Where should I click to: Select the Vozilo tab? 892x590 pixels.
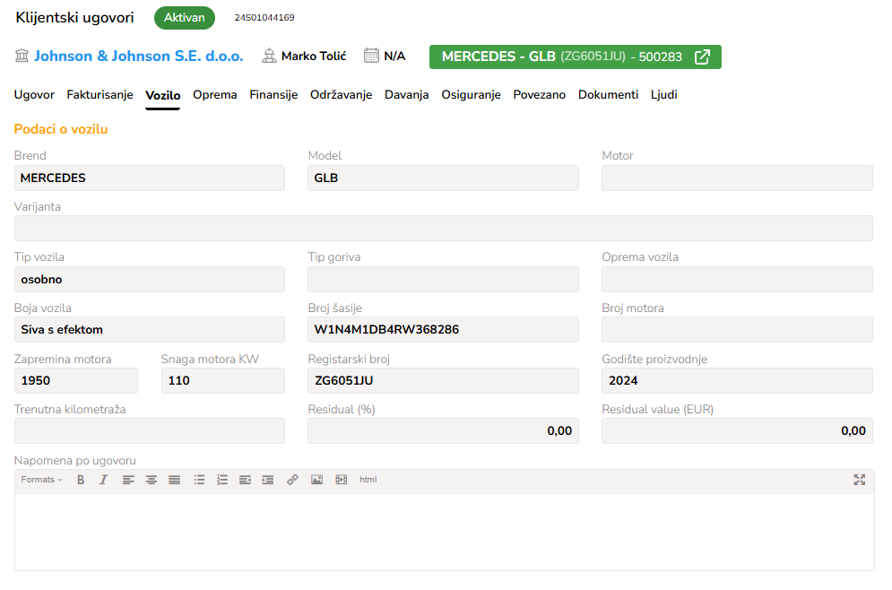pyautogui.click(x=162, y=96)
